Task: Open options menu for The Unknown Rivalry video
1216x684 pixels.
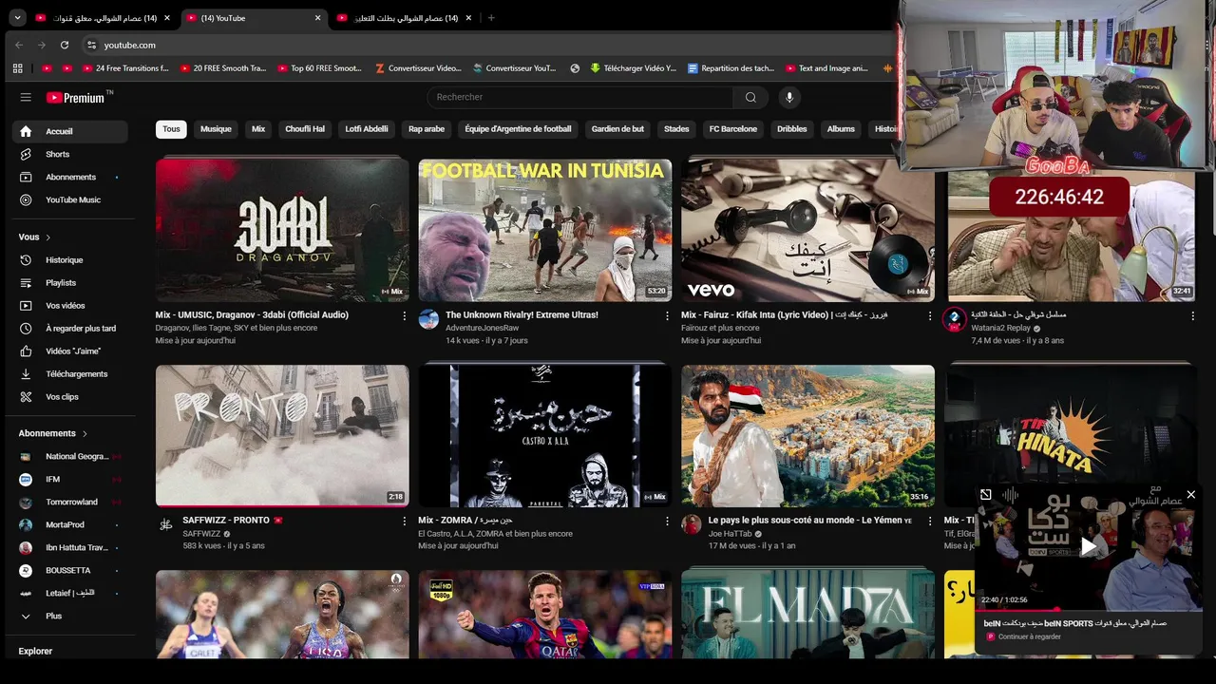Action: 668,316
